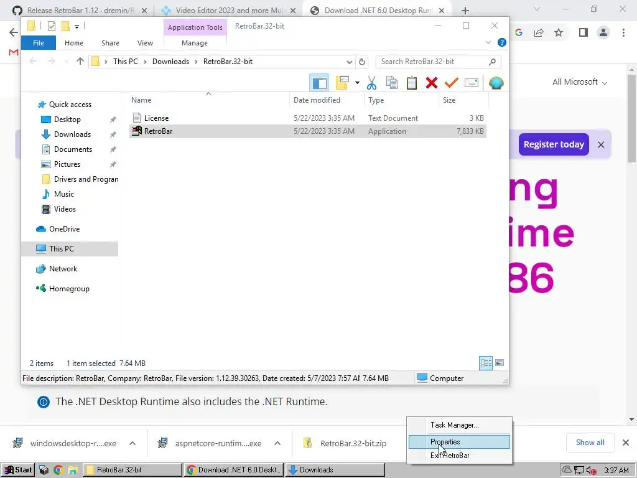Bookmark the page with Chrome star icon

coord(559,32)
